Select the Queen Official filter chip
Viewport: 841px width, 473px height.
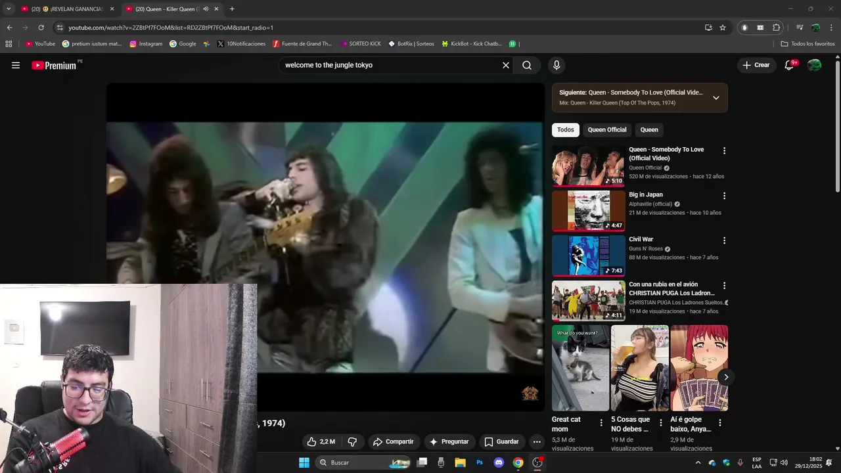point(607,129)
